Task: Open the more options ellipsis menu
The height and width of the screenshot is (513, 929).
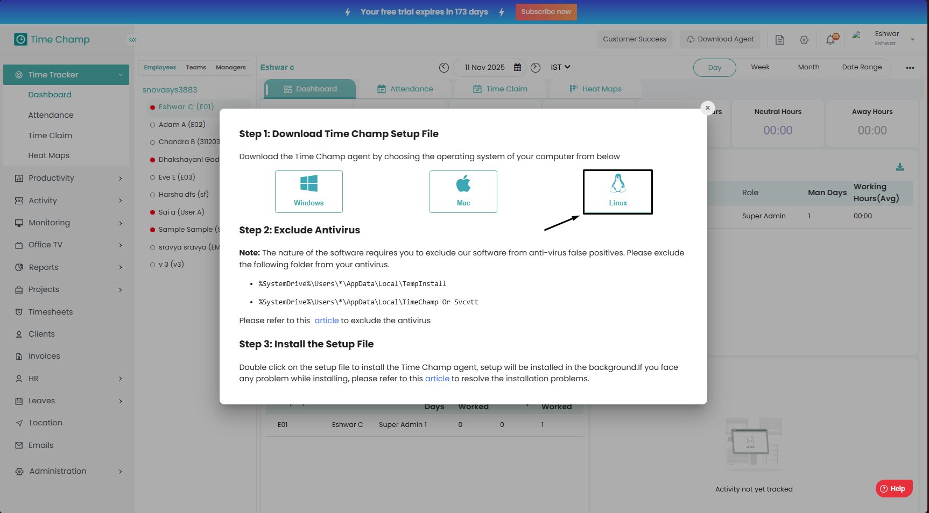Action: tap(910, 68)
